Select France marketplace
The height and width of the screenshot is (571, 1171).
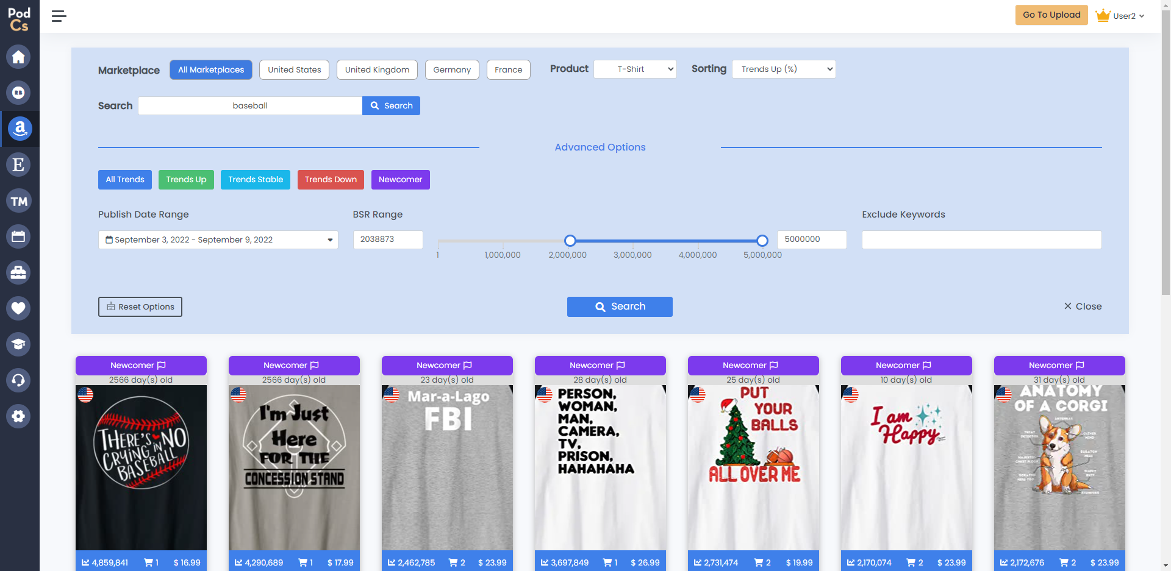click(509, 69)
